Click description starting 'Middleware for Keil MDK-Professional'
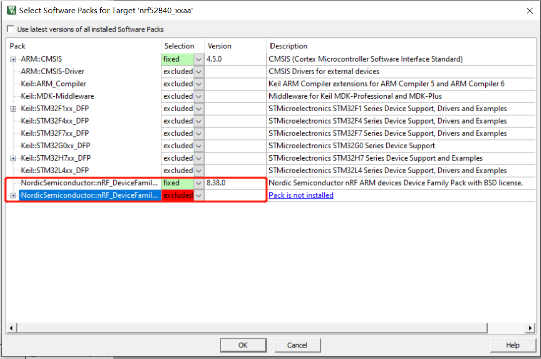The height and width of the screenshot is (359, 541). click(355, 96)
